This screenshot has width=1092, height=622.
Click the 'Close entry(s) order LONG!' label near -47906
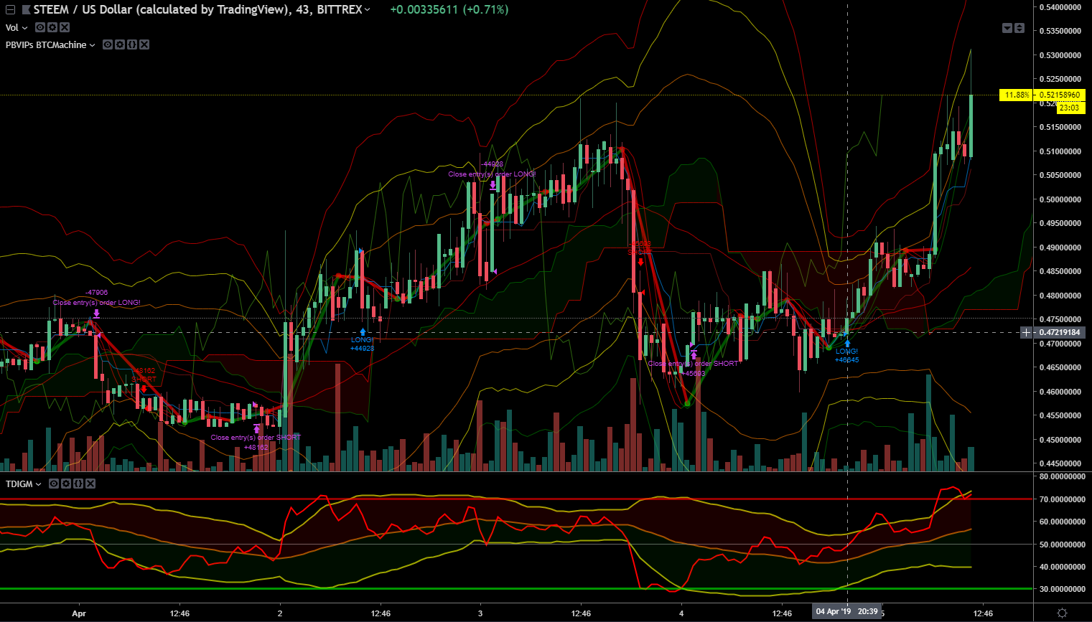(97, 303)
